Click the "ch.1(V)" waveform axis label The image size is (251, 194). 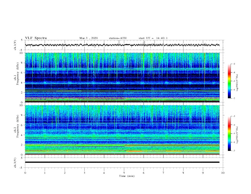(15, 45)
